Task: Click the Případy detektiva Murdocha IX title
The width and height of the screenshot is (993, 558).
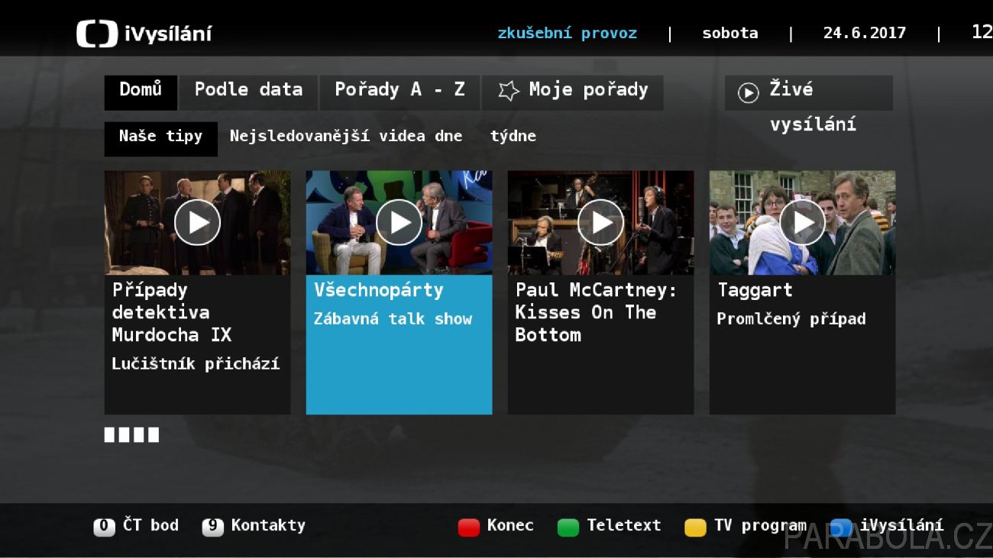Action: [172, 312]
